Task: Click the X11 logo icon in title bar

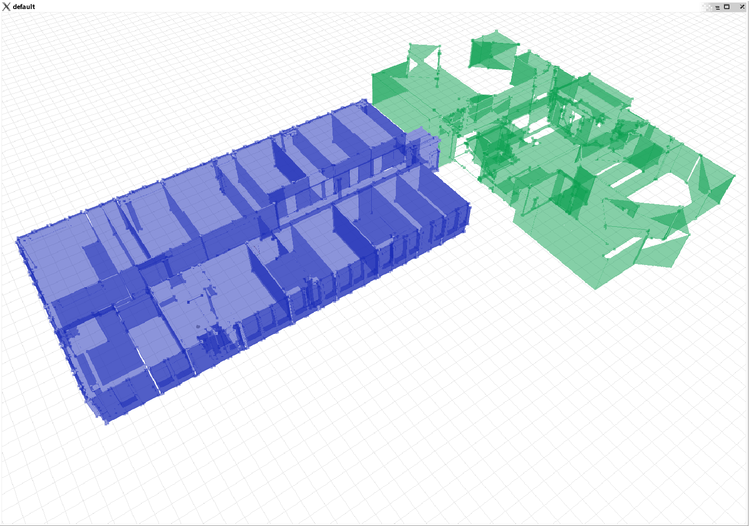Action: pyautogui.click(x=6, y=7)
